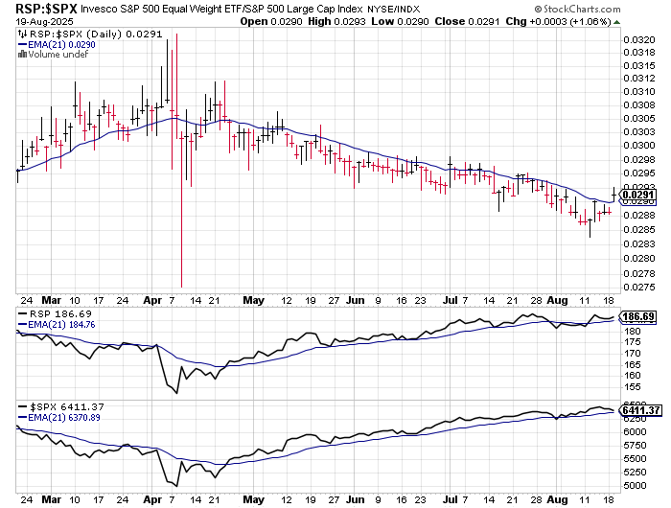Click the 0.0300 y-axis label
The height and width of the screenshot is (508, 671).
[639, 146]
